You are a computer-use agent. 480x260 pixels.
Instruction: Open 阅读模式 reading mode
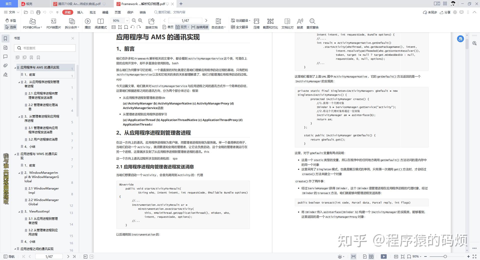tap(101, 24)
